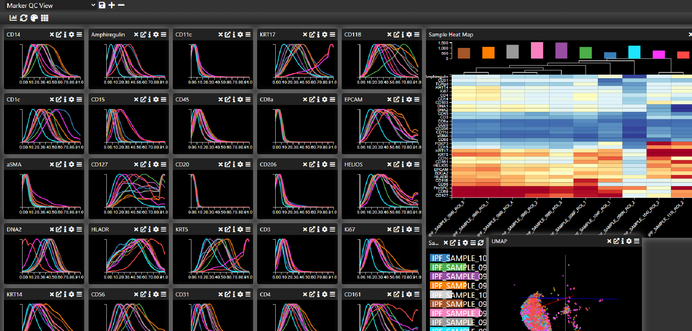The image size is (692, 331).
Task: Open hamburger menu on the UMAP panel
Action: (x=637, y=241)
